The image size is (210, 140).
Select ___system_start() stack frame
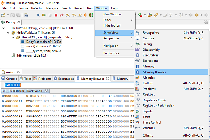(41, 51)
